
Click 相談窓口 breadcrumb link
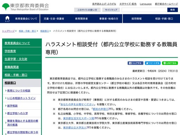coord(45,31)
